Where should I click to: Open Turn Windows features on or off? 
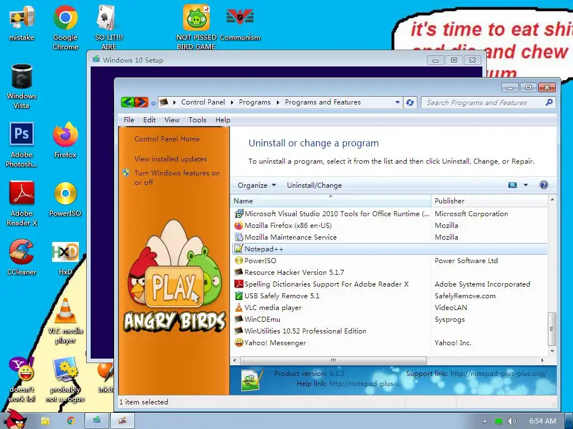coord(177,178)
